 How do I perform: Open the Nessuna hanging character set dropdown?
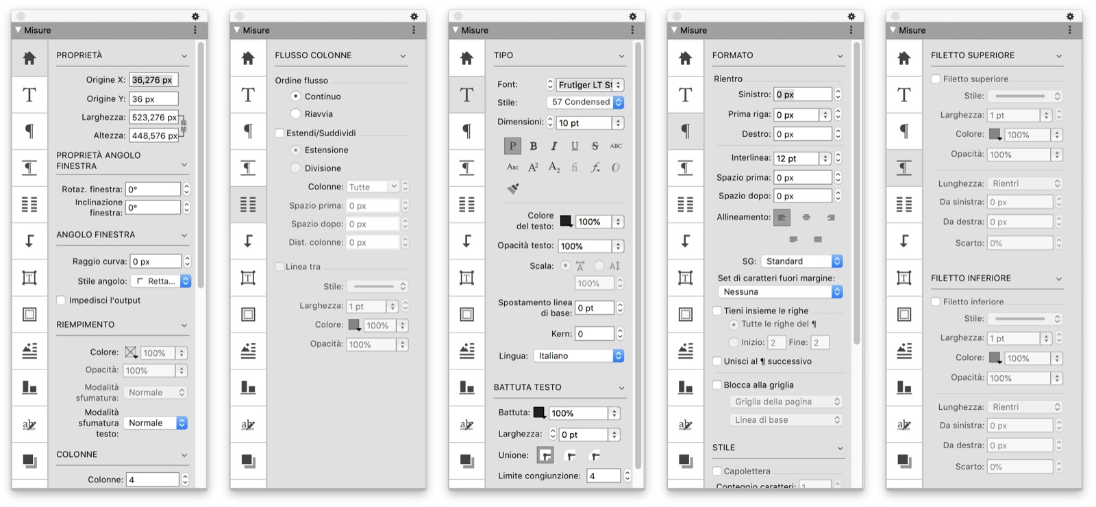pyautogui.click(x=781, y=292)
